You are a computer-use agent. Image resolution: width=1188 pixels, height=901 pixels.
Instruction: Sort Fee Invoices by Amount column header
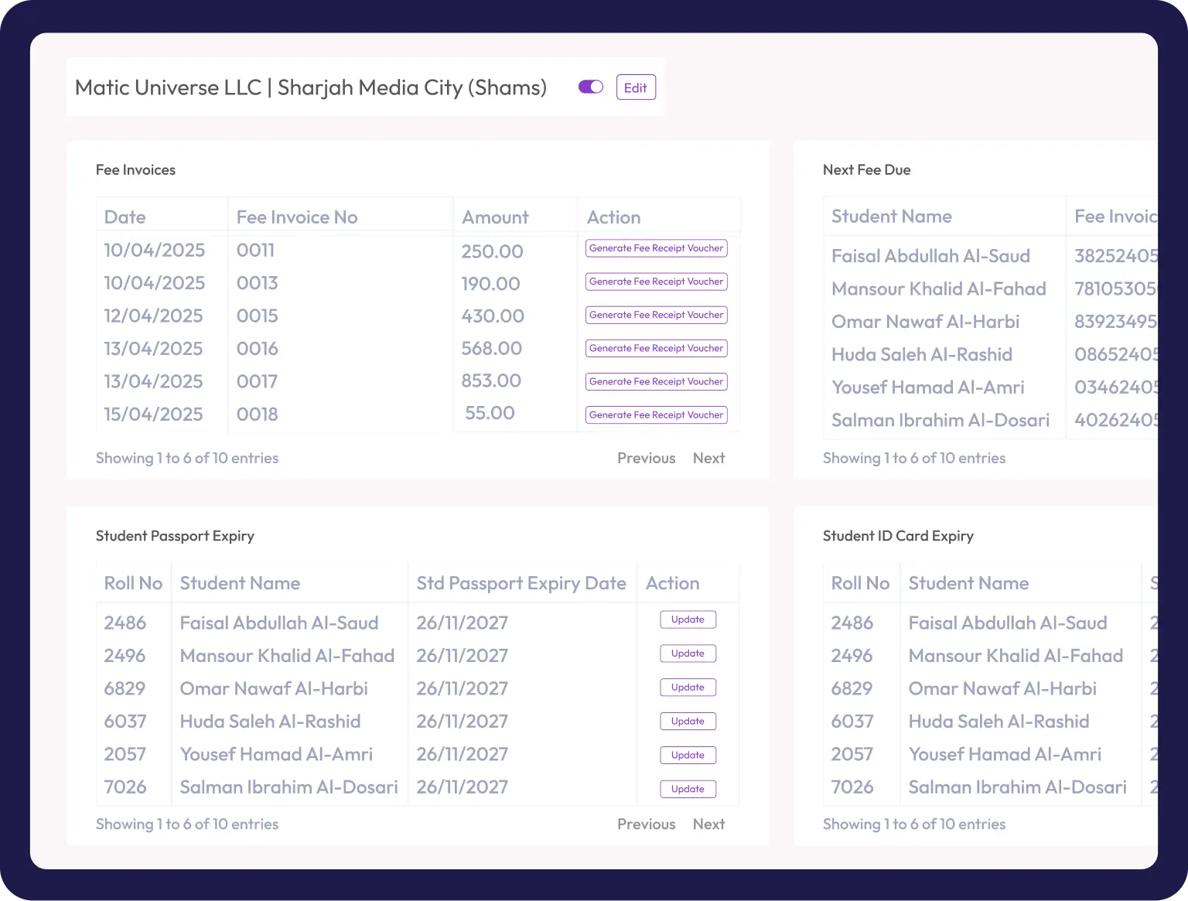495,217
